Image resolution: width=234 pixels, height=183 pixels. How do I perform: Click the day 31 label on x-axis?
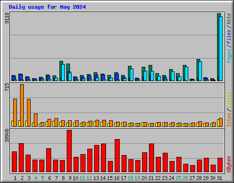click(219, 178)
